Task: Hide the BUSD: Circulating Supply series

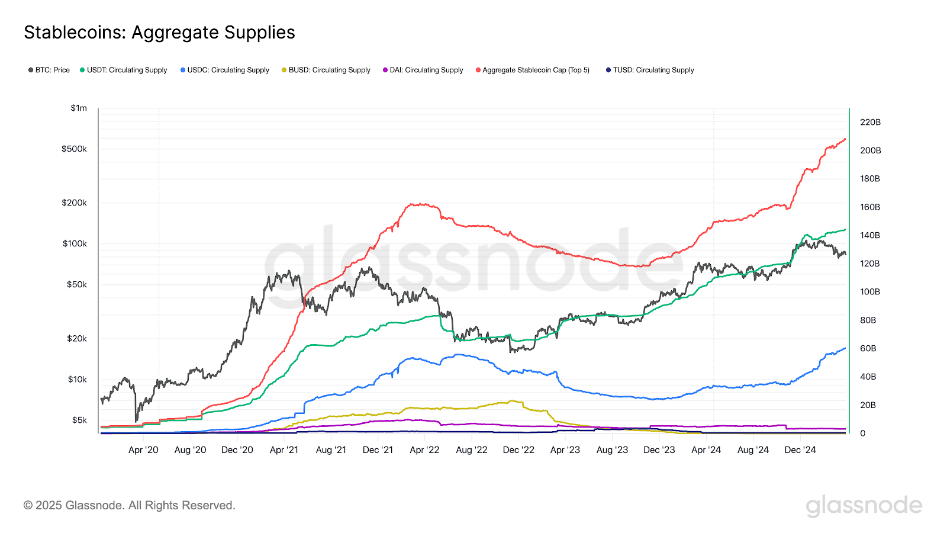Action: click(x=326, y=70)
